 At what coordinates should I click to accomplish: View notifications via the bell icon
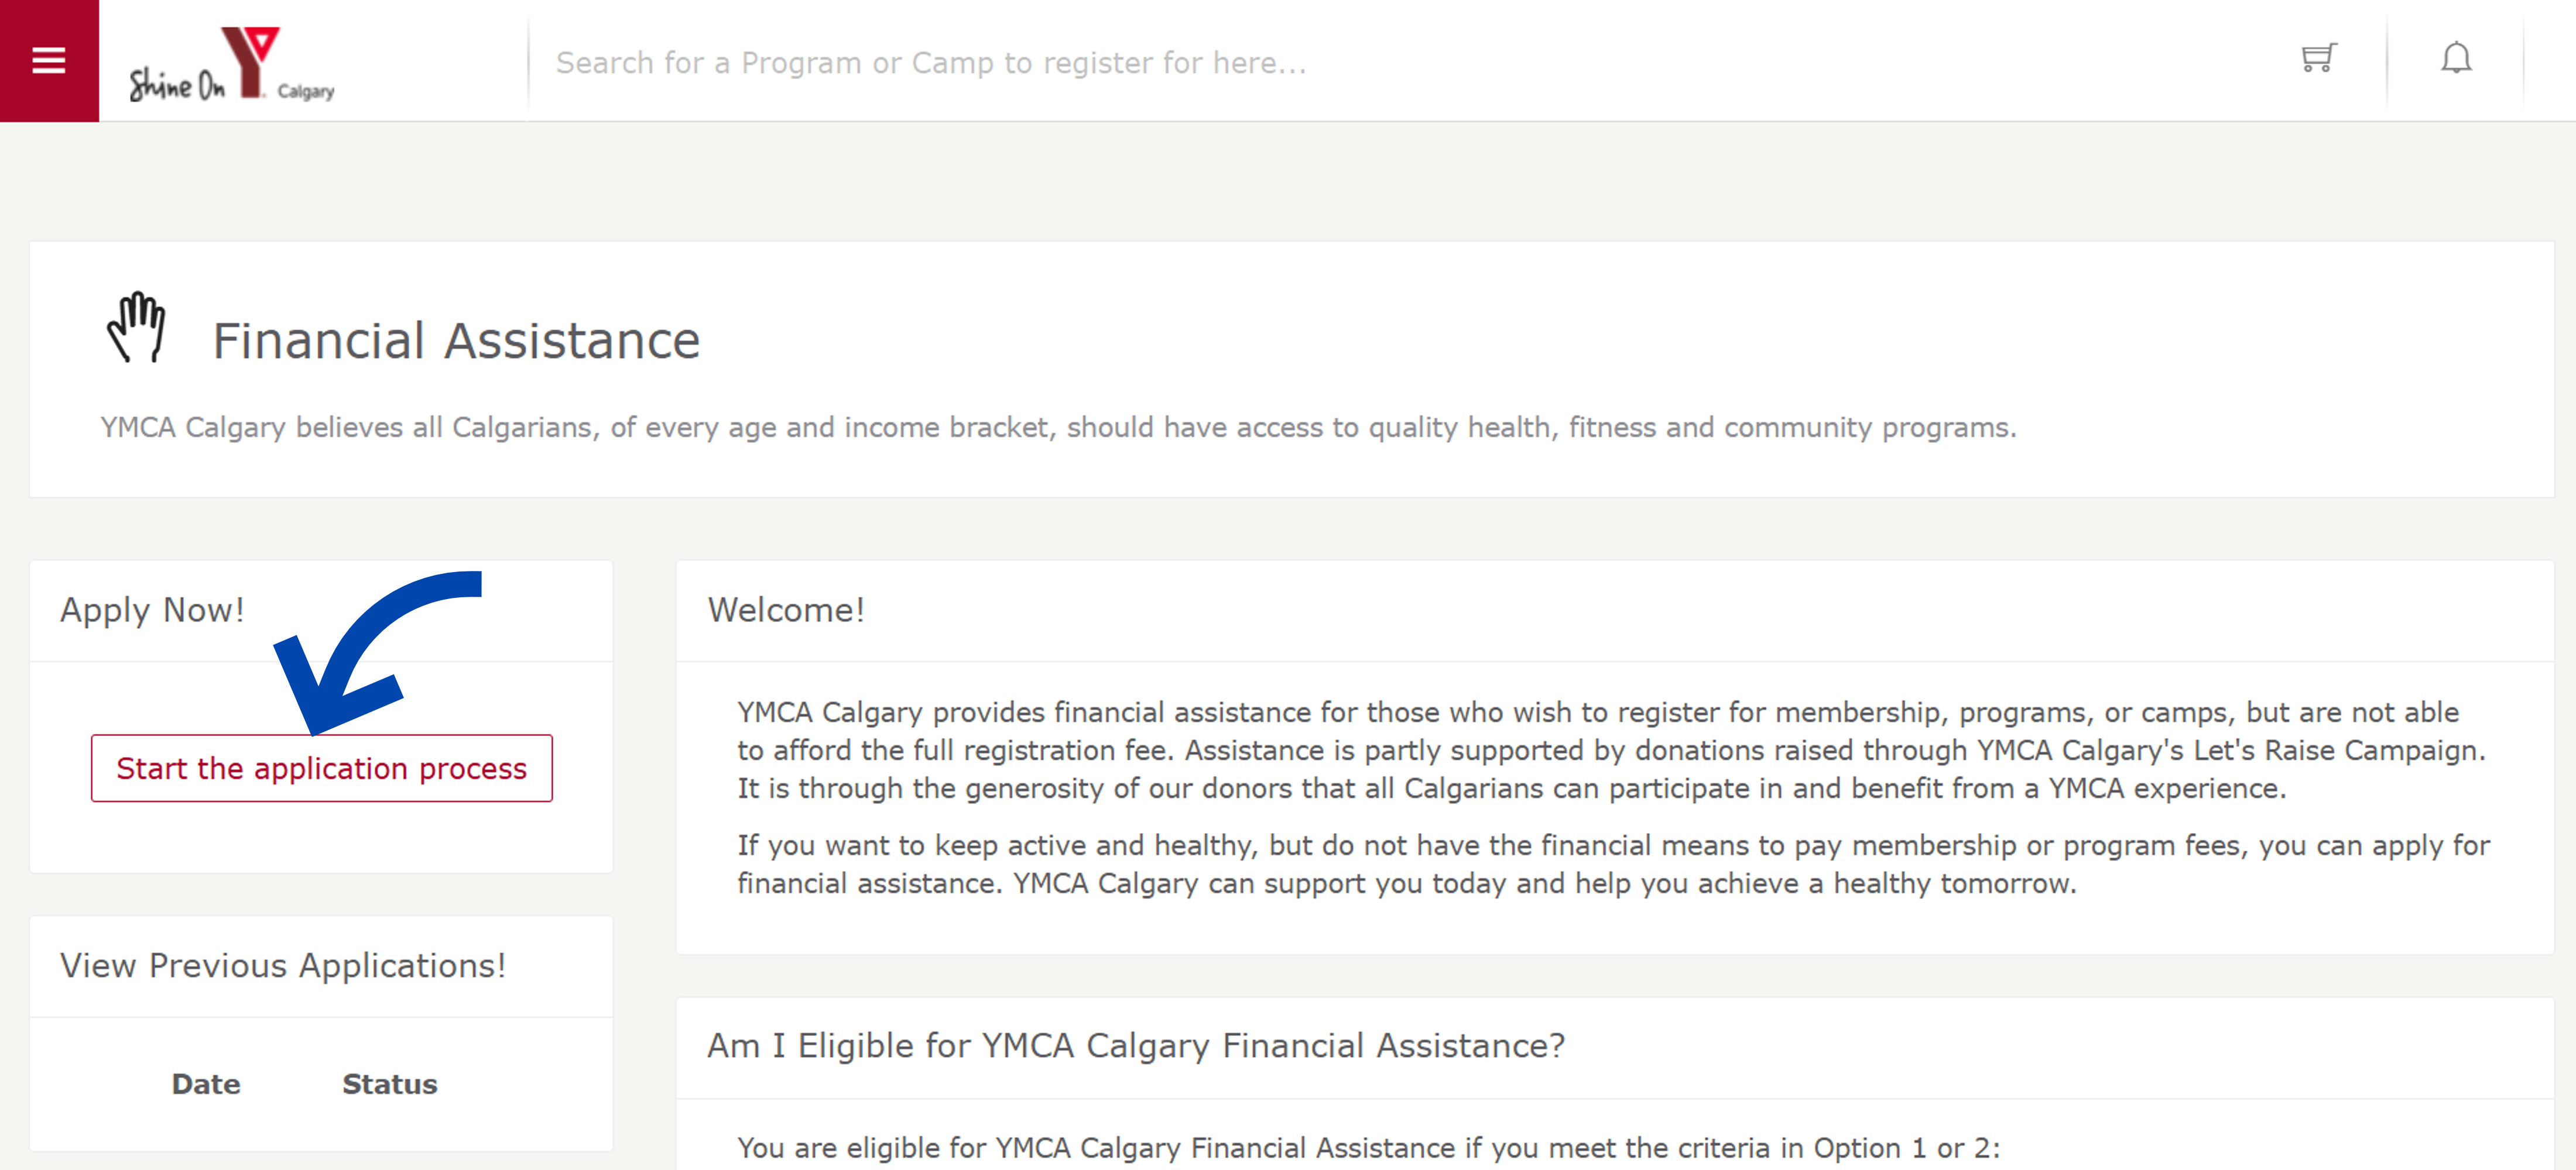tap(2455, 59)
